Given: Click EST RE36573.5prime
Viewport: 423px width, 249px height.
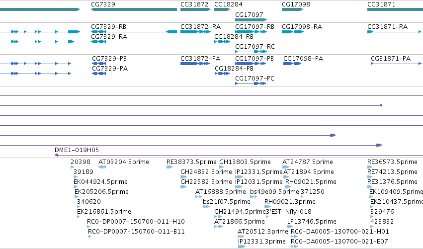Looking at the screenshot, I should click(x=370, y=167).
